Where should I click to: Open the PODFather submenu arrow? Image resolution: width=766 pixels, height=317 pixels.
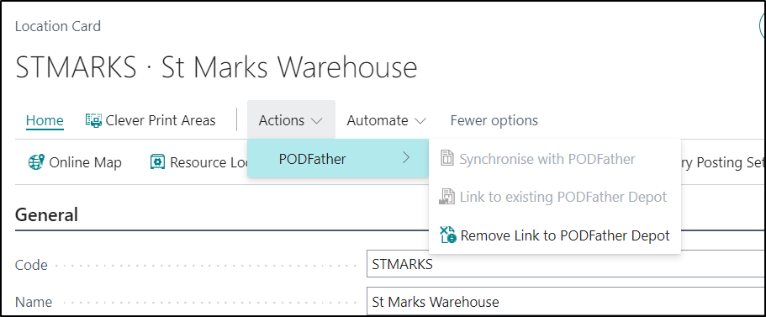405,158
